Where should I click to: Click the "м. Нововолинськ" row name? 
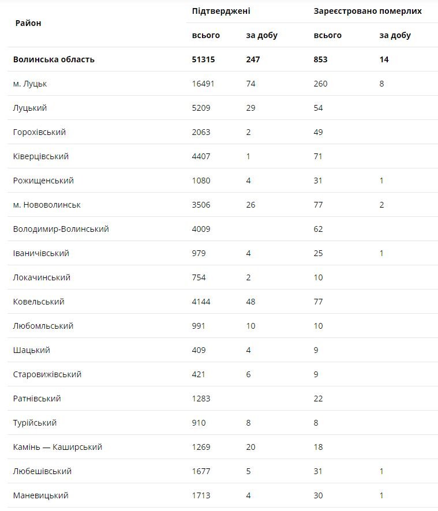click(x=47, y=205)
